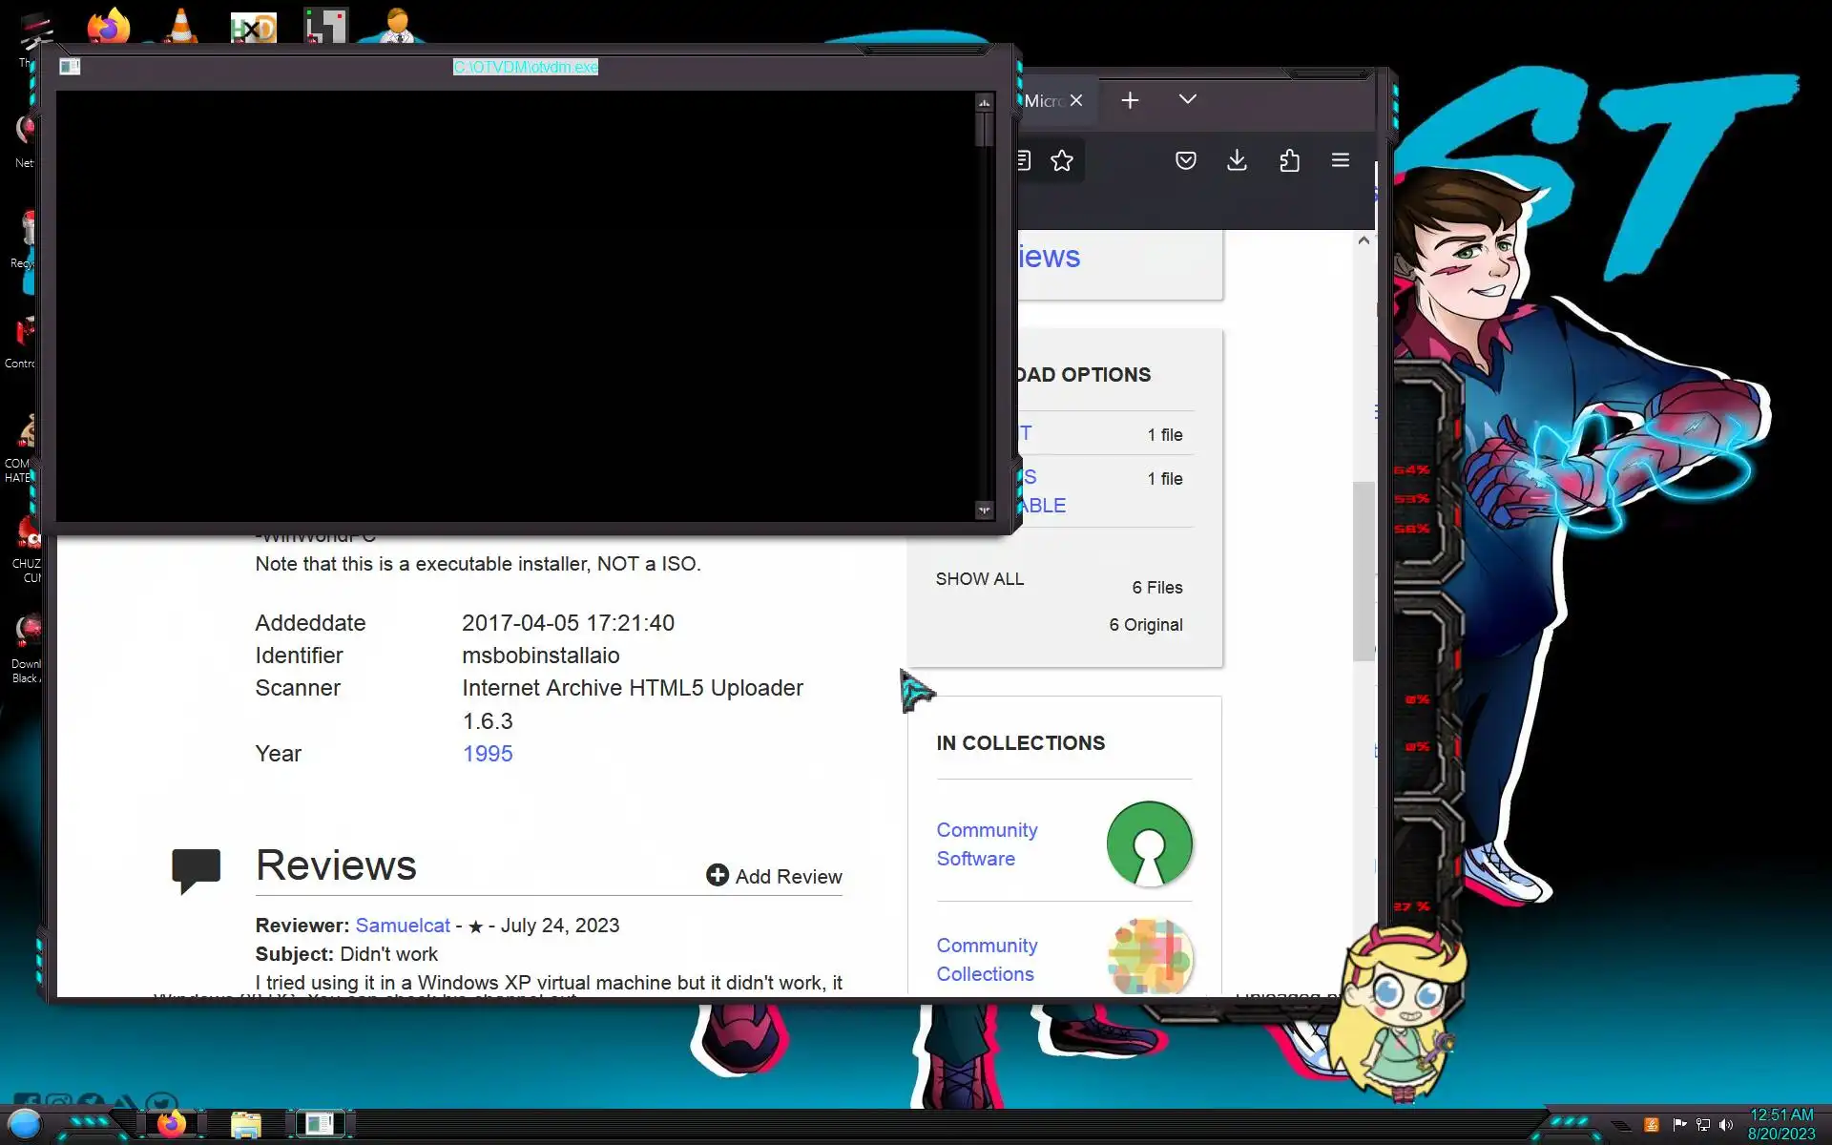Click the volume speaker tray icon

[x=1725, y=1125]
